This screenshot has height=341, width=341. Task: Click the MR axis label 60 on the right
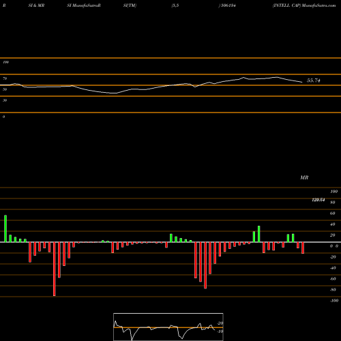[x=332, y=213]
